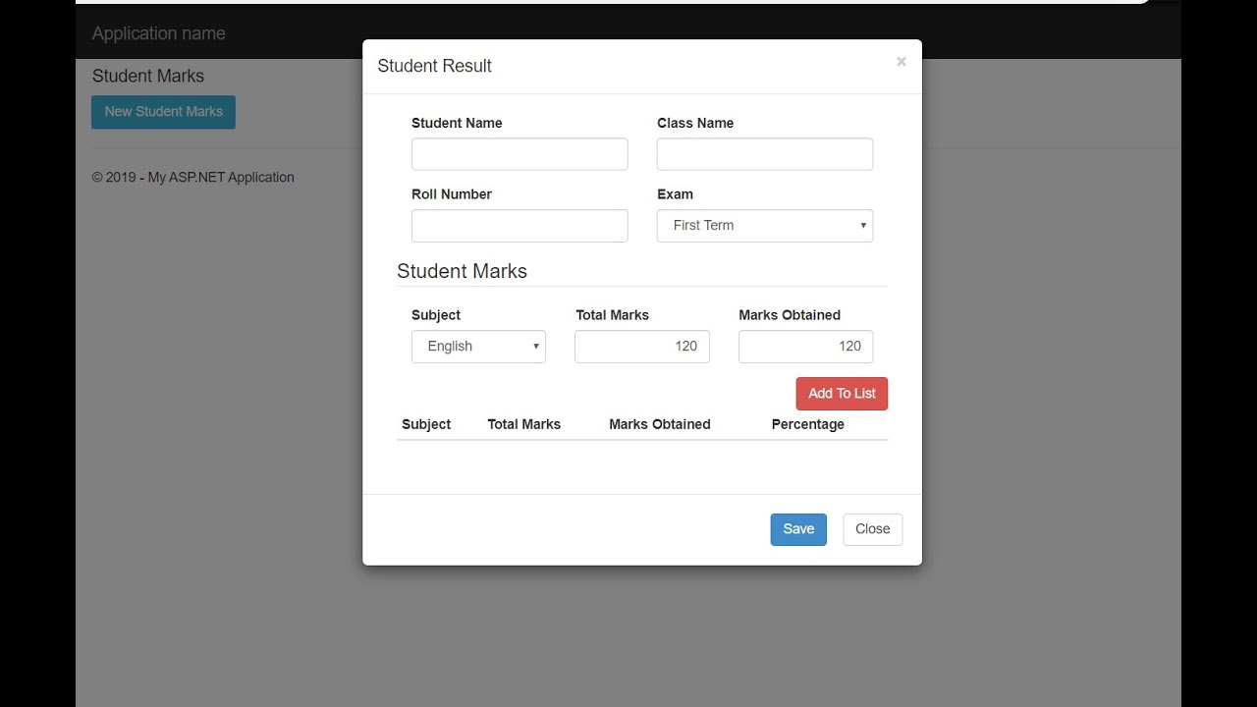Expand the Subject dropdown showing English
This screenshot has width=1257, height=707.
pyautogui.click(x=478, y=347)
